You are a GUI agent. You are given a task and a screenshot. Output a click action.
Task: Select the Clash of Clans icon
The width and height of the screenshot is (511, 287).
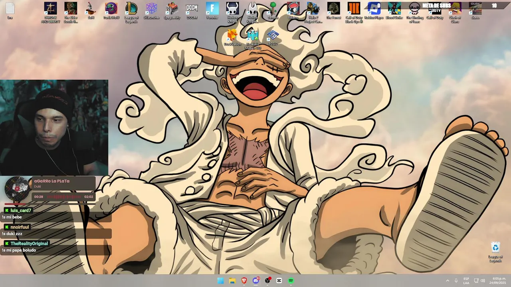click(x=455, y=12)
